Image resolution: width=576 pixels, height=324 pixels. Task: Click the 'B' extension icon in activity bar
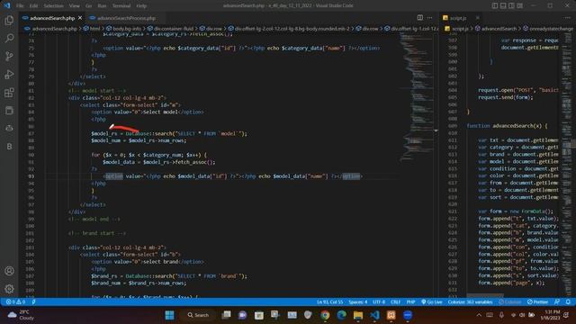(9, 146)
